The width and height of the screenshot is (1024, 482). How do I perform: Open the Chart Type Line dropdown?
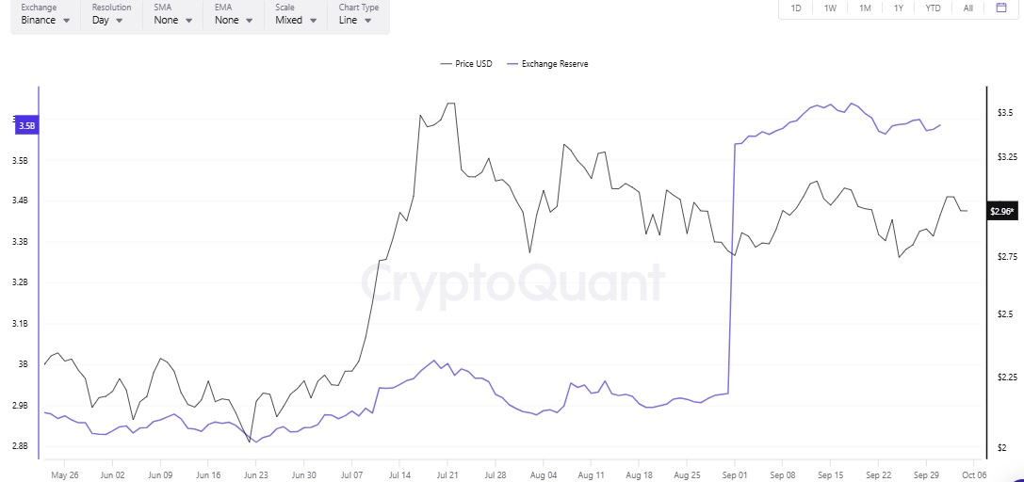click(358, 19)
